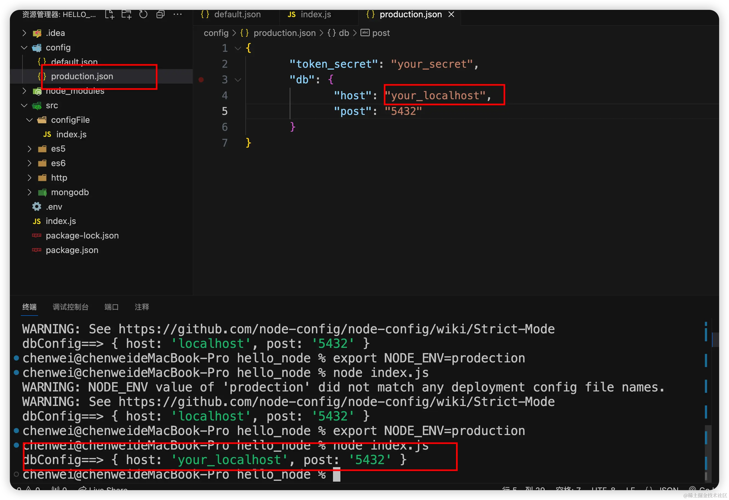Fold the db object at line 3

click(238, 80)
